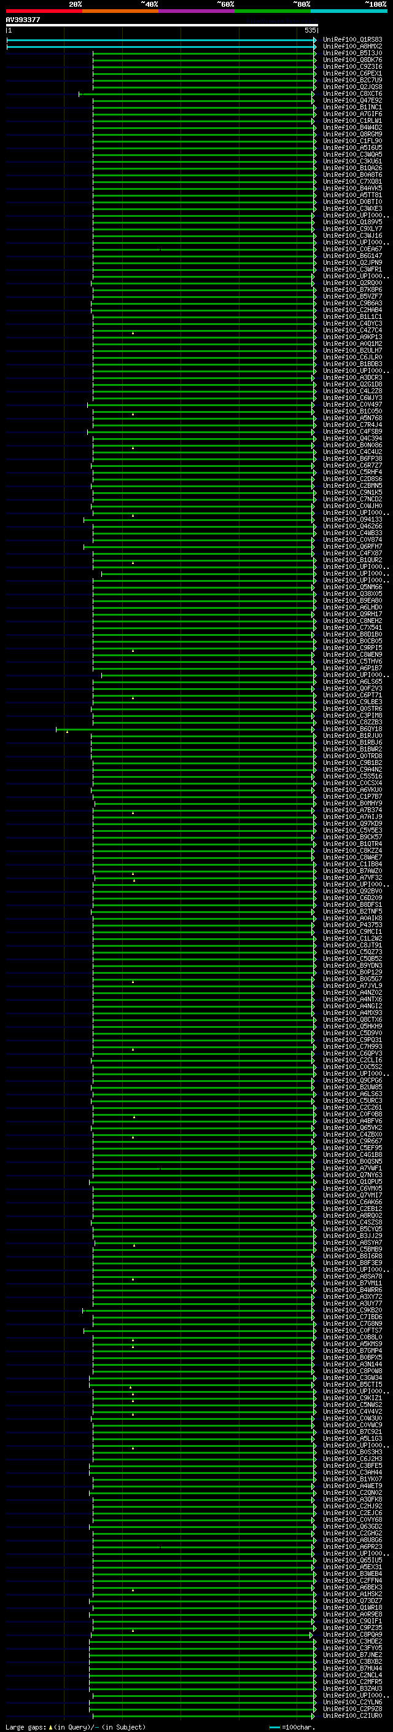
Task: Select UniRef100_B6G147 in the list
Action: click(x=352, y=256)
